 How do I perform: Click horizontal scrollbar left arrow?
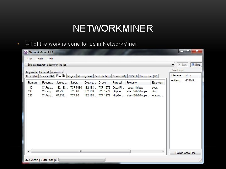click(29, 151)
